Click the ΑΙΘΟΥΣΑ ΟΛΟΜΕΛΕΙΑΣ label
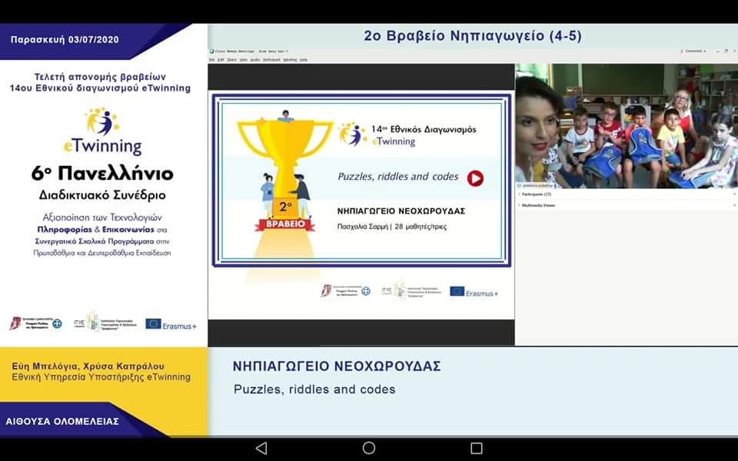 click(62, 422)
